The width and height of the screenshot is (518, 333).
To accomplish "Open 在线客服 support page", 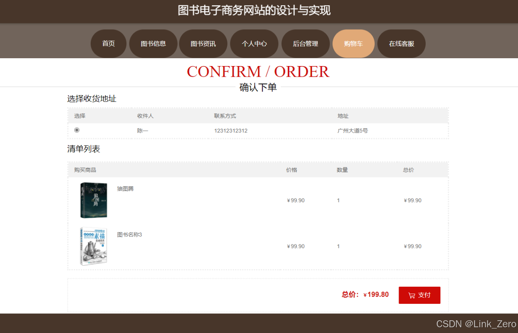I will 401,43.
